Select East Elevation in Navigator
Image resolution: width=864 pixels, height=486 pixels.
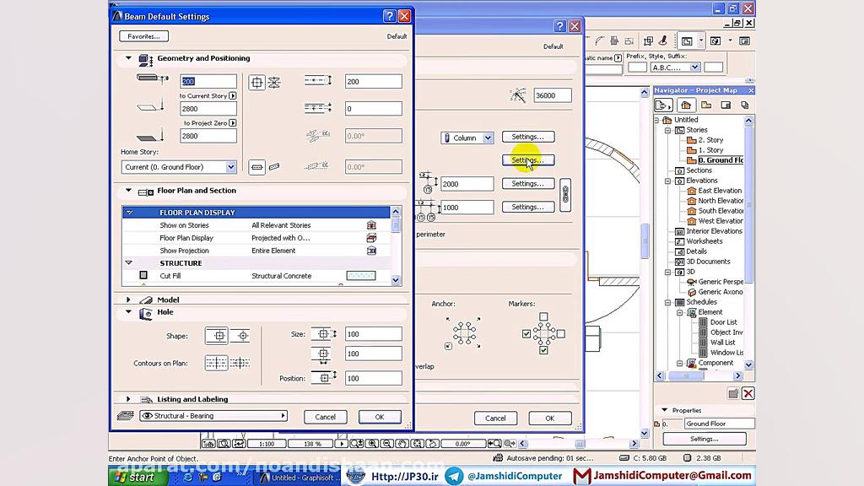[x=720, y=191]
